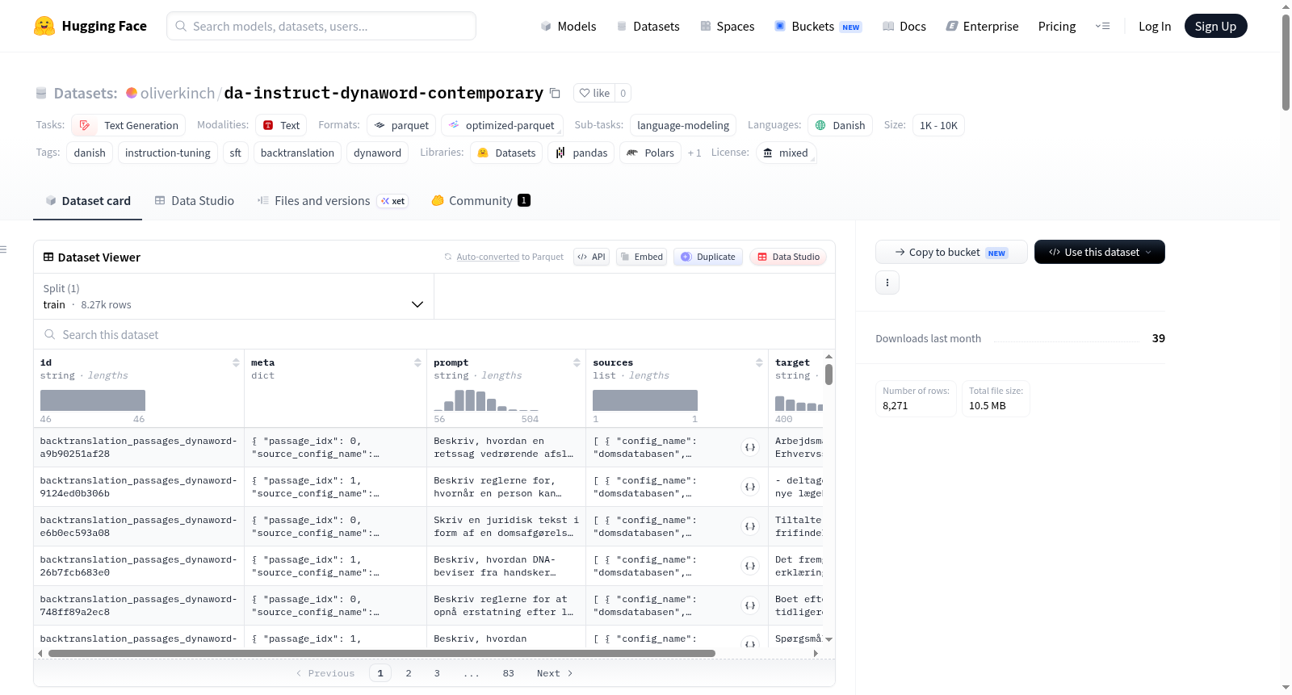This screenshot has width=1292, height=695.
Task: Click the main search models input field
Action: tap(321, 26)
